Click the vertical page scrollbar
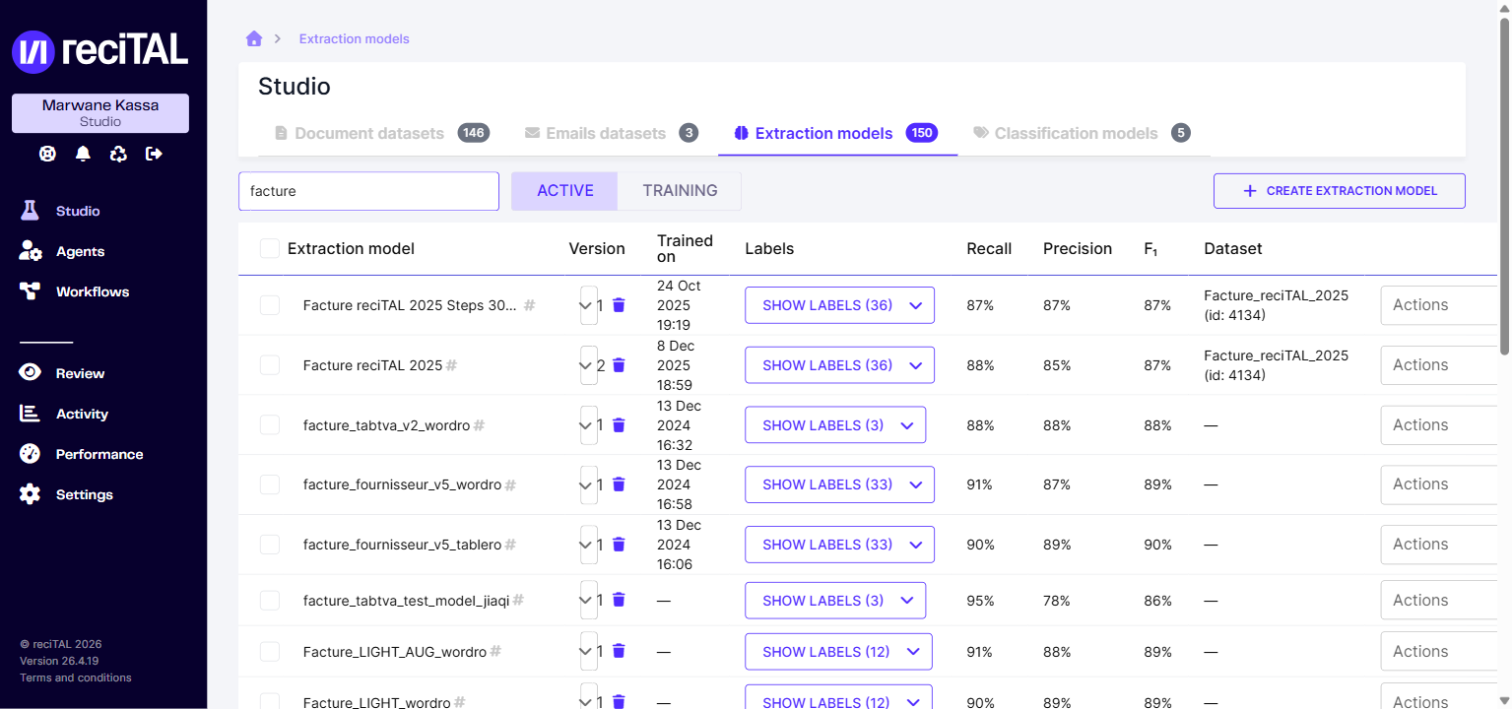The image size is (1512, 709). pos(1504,187)
